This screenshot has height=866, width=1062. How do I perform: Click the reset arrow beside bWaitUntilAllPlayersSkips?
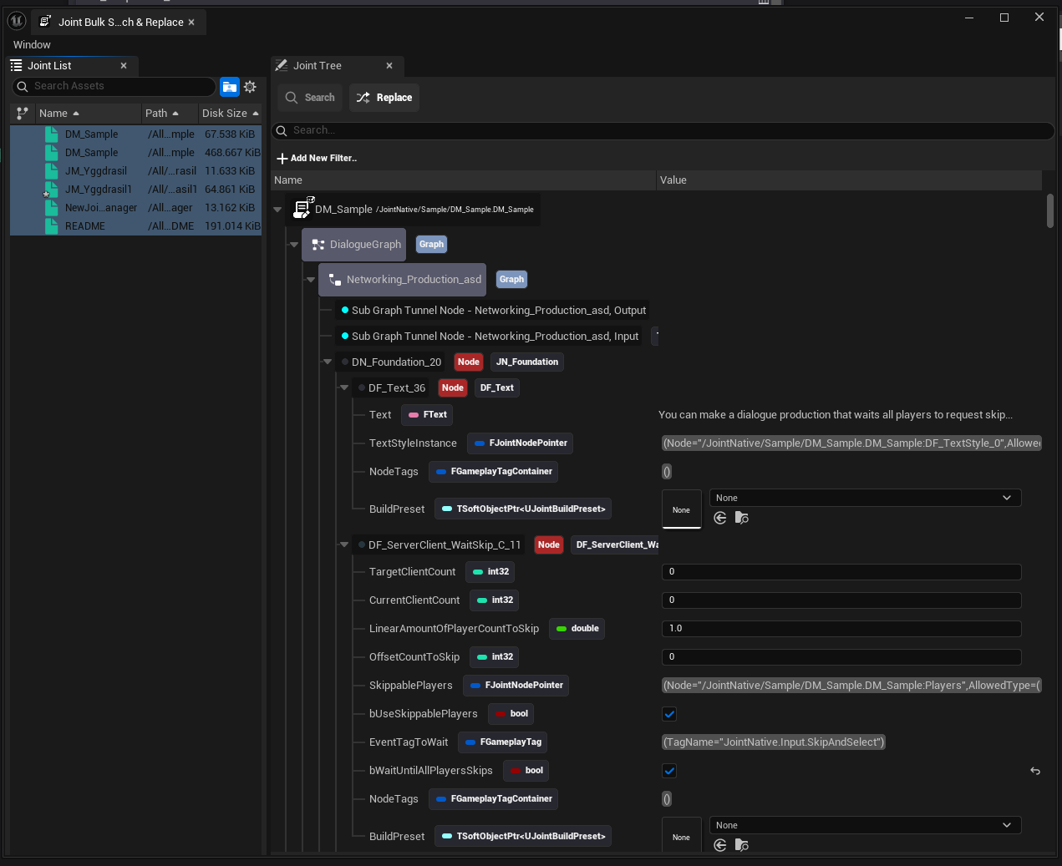click(1035, 771)
